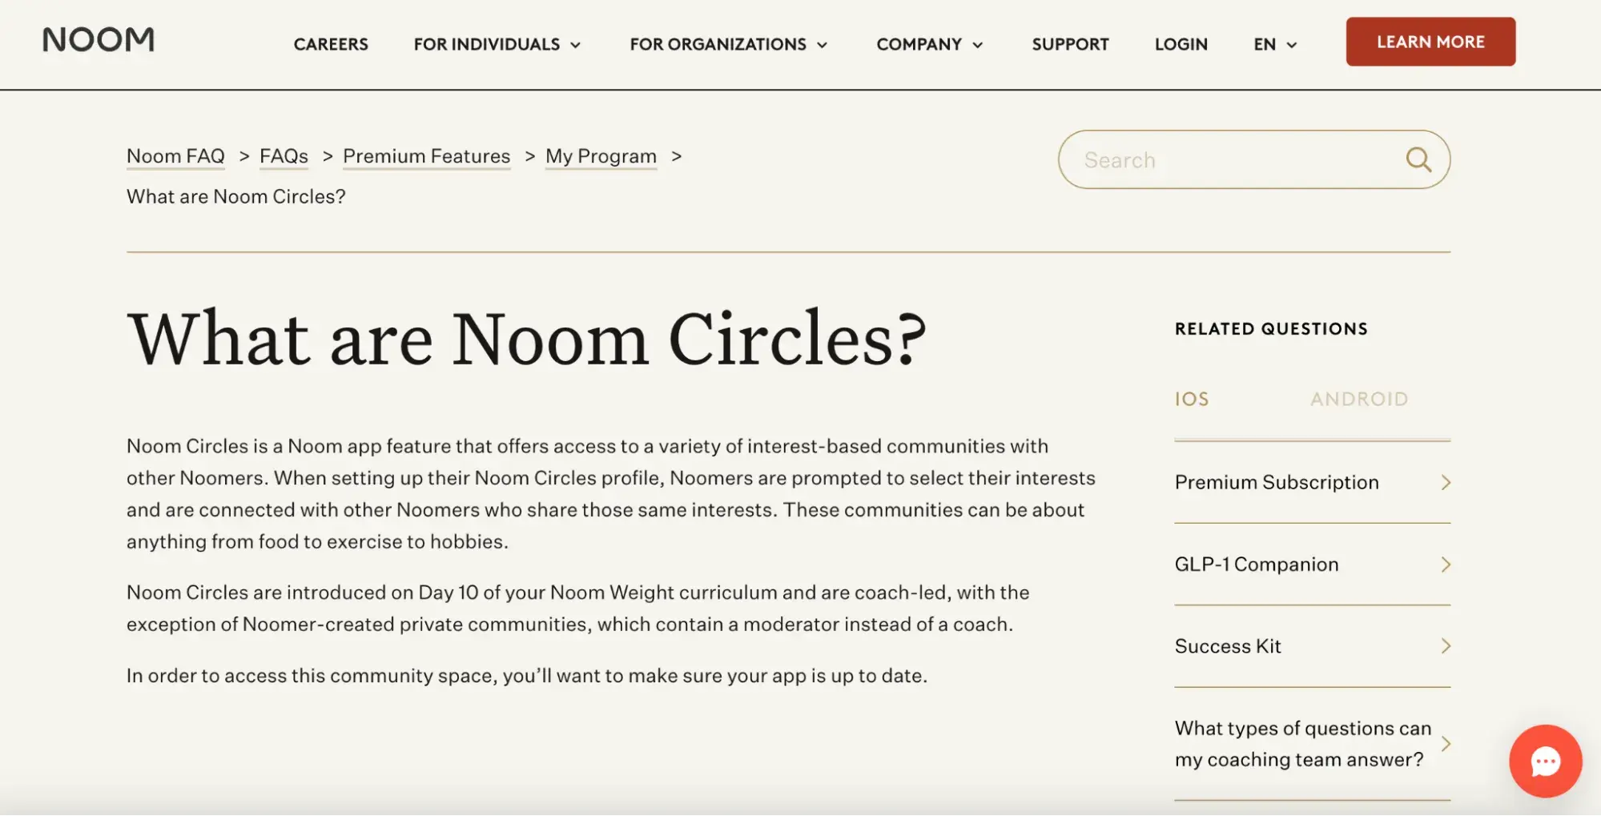Open the Careers menu item

(331, 45)
